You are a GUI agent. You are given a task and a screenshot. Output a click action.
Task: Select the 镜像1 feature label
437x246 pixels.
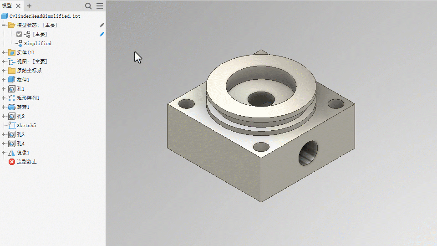[x=23, y=153]
